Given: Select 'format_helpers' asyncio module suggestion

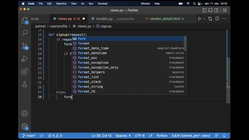Looking at the screenshot, I should [x=128, y=72].
